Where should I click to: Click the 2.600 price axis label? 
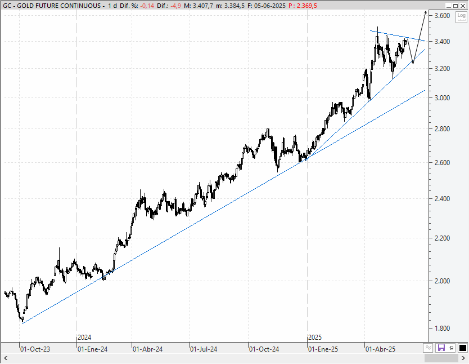442,163
